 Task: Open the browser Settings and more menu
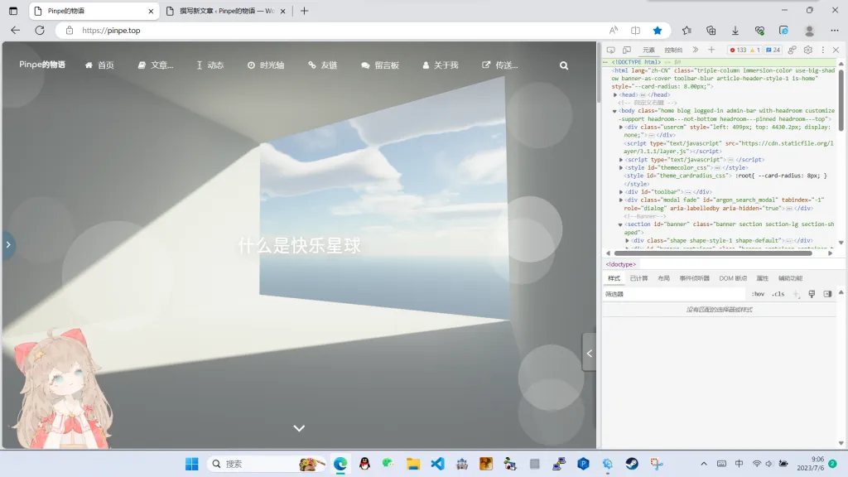click(835, 31)
